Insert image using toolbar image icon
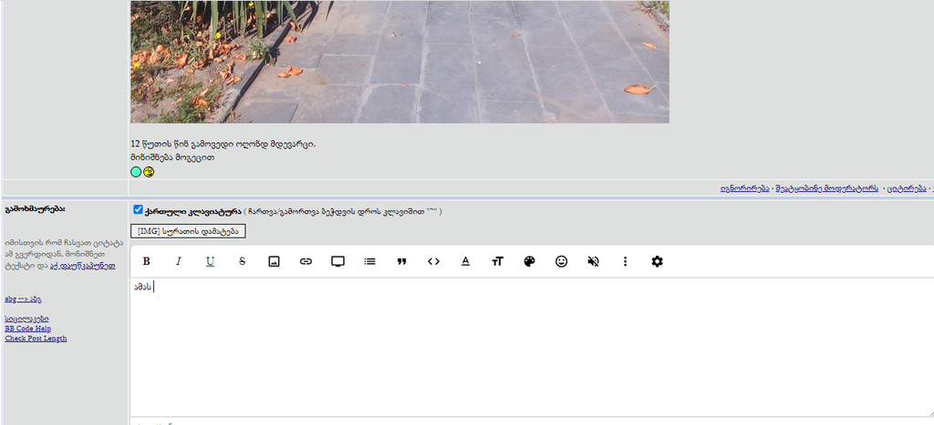 click(274, 261)
